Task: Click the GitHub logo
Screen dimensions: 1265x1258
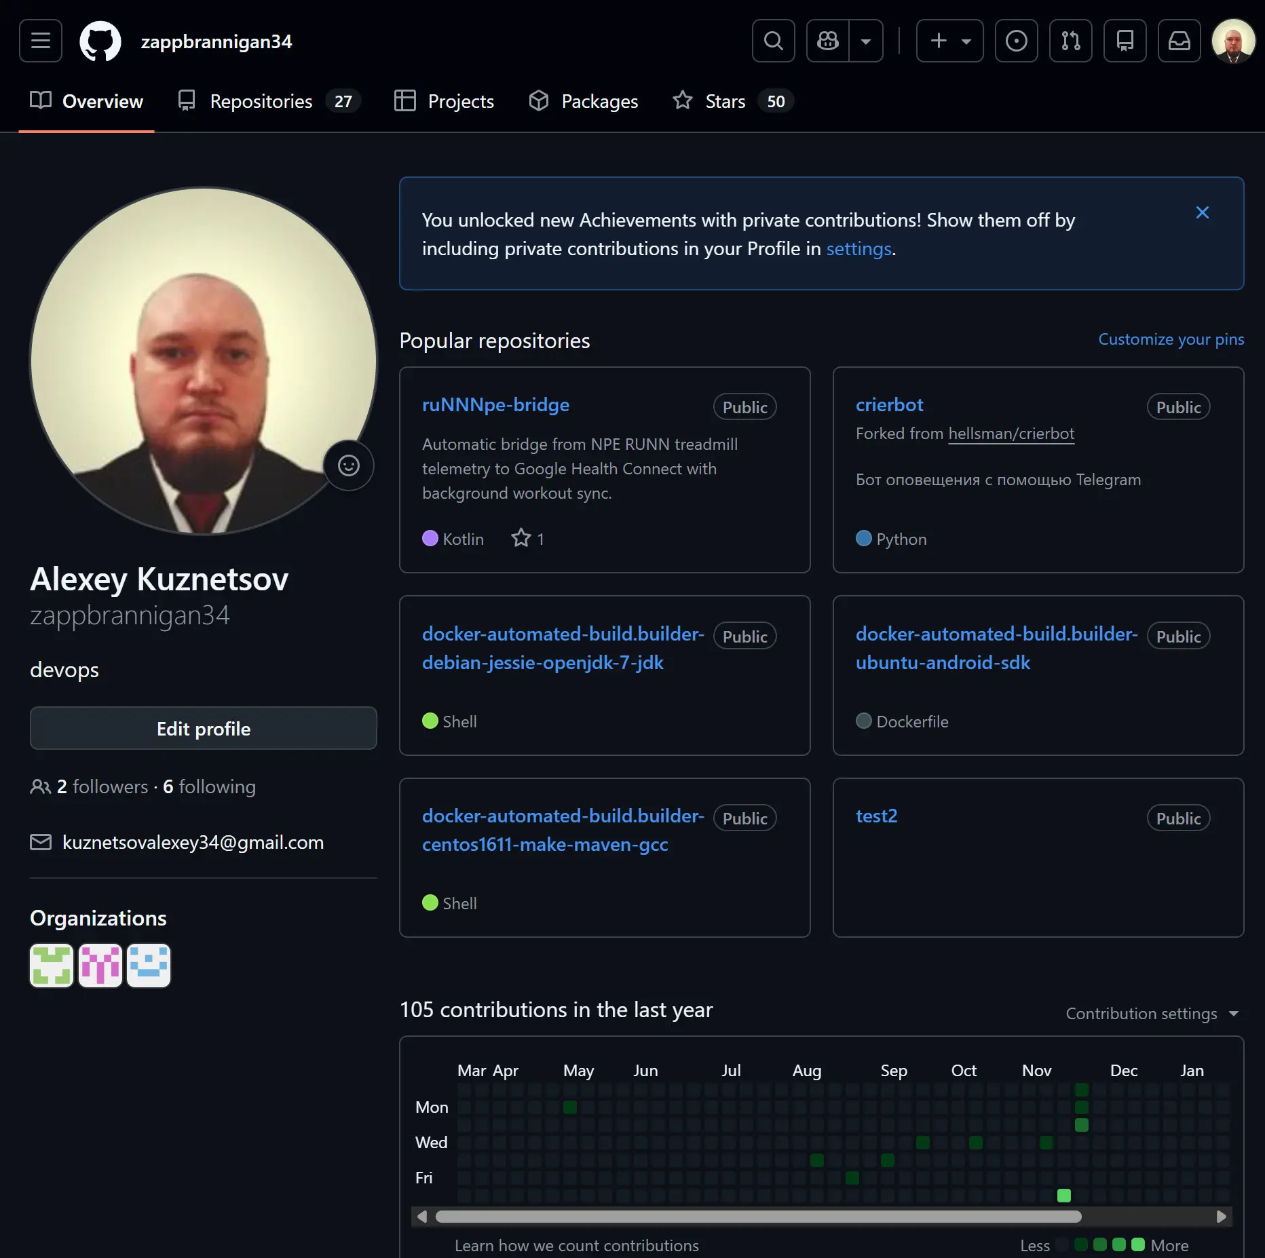Action: coord(100,41)
